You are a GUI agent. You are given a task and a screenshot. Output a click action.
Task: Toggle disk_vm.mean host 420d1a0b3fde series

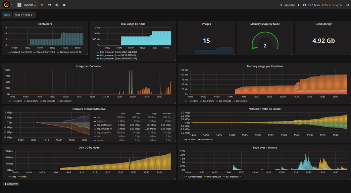click(118, 52)
